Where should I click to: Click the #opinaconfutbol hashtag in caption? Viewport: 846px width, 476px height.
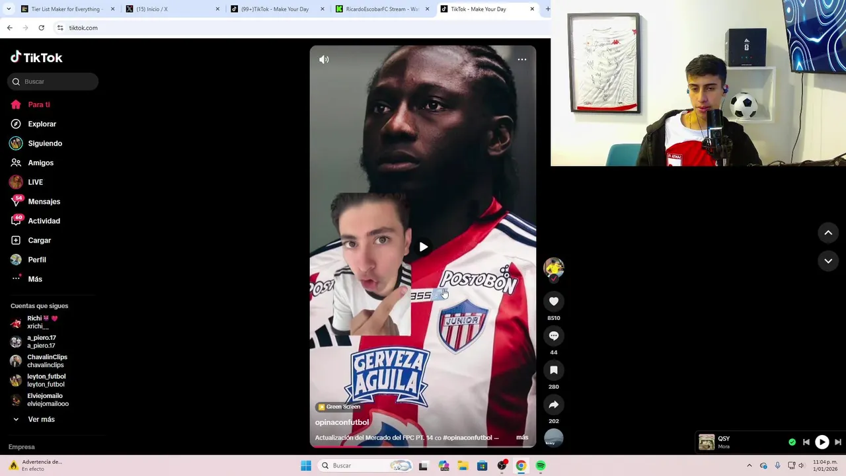click(x=468, y=438)
